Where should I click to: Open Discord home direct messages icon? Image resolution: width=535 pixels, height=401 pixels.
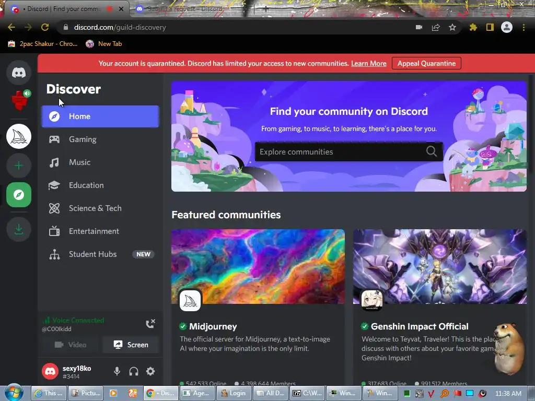tap(19, 72)
